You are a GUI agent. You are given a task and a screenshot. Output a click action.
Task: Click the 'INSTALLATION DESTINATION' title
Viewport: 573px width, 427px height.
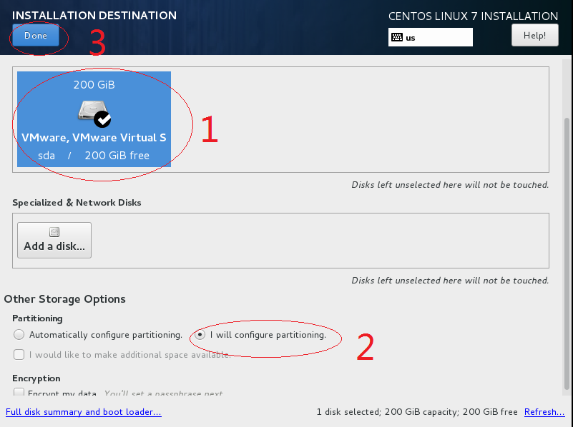click(94, 15)
